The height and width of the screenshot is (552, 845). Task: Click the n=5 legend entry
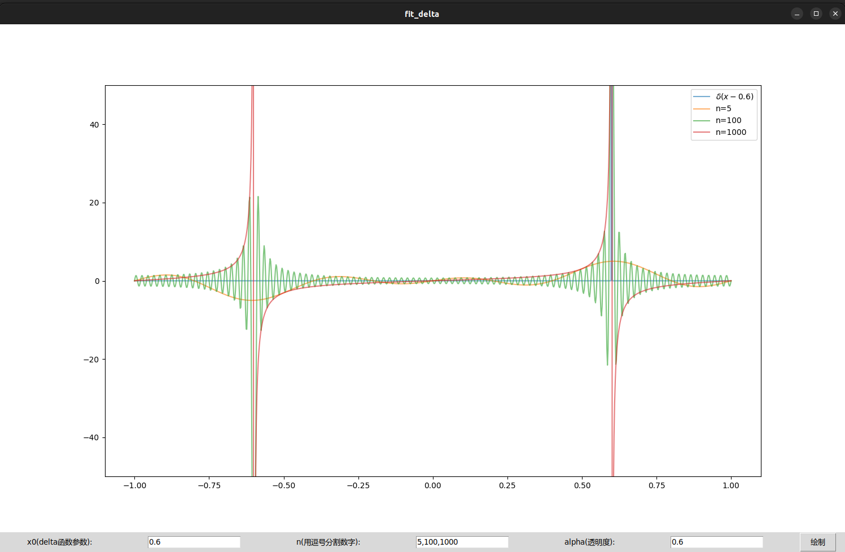coord(712,108)
